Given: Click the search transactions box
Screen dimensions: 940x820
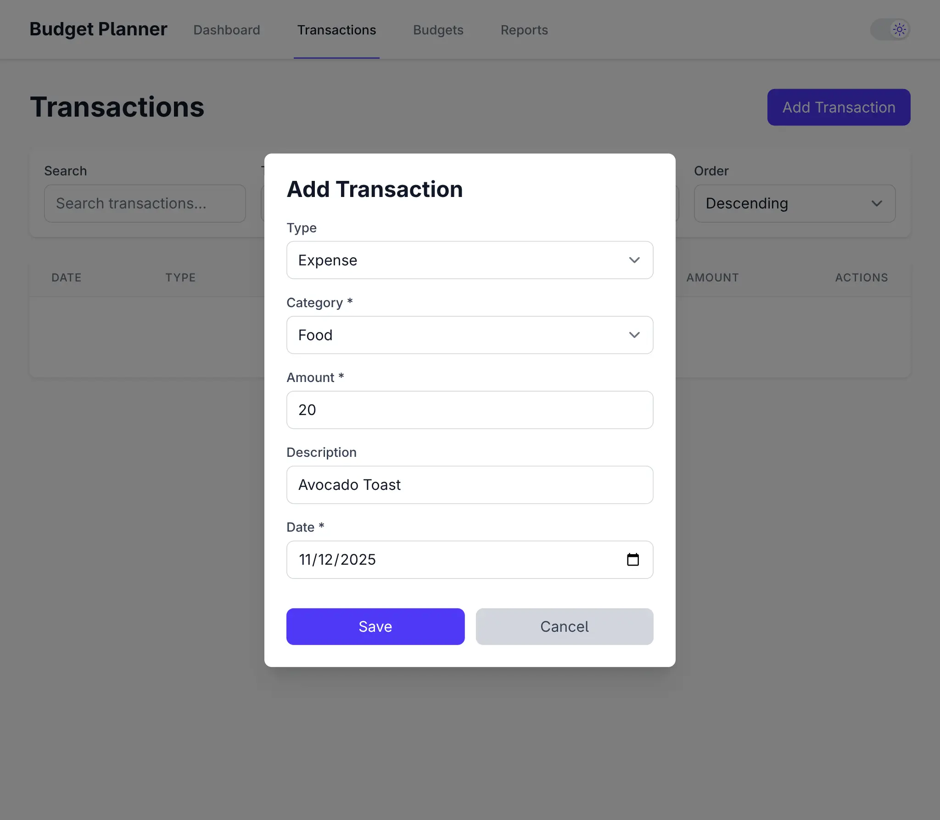Looking at the screenshot, I should 145,203.
